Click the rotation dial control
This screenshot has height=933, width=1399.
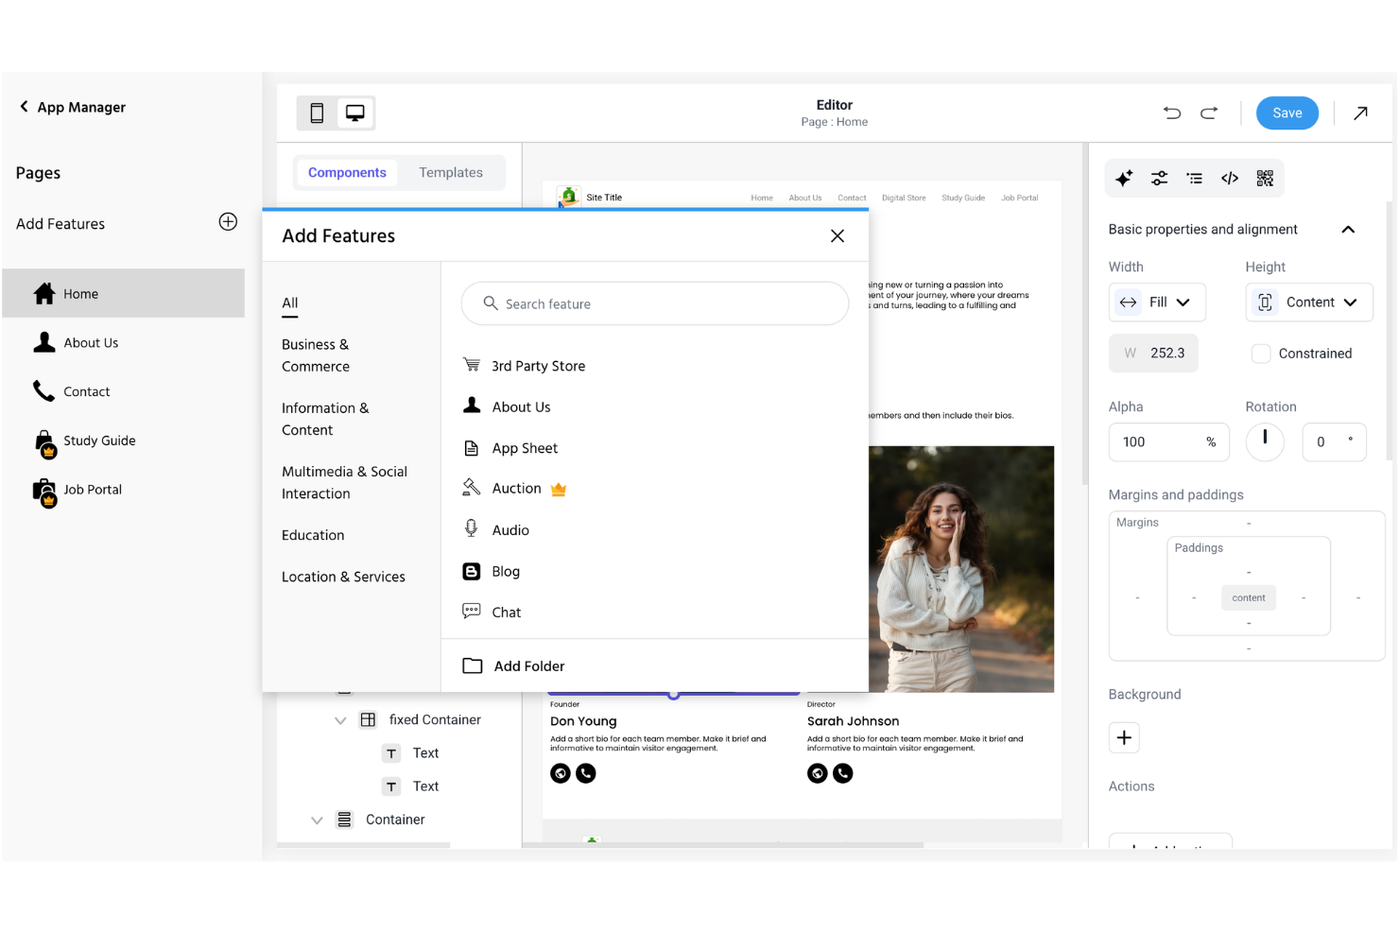(1265, 441)
